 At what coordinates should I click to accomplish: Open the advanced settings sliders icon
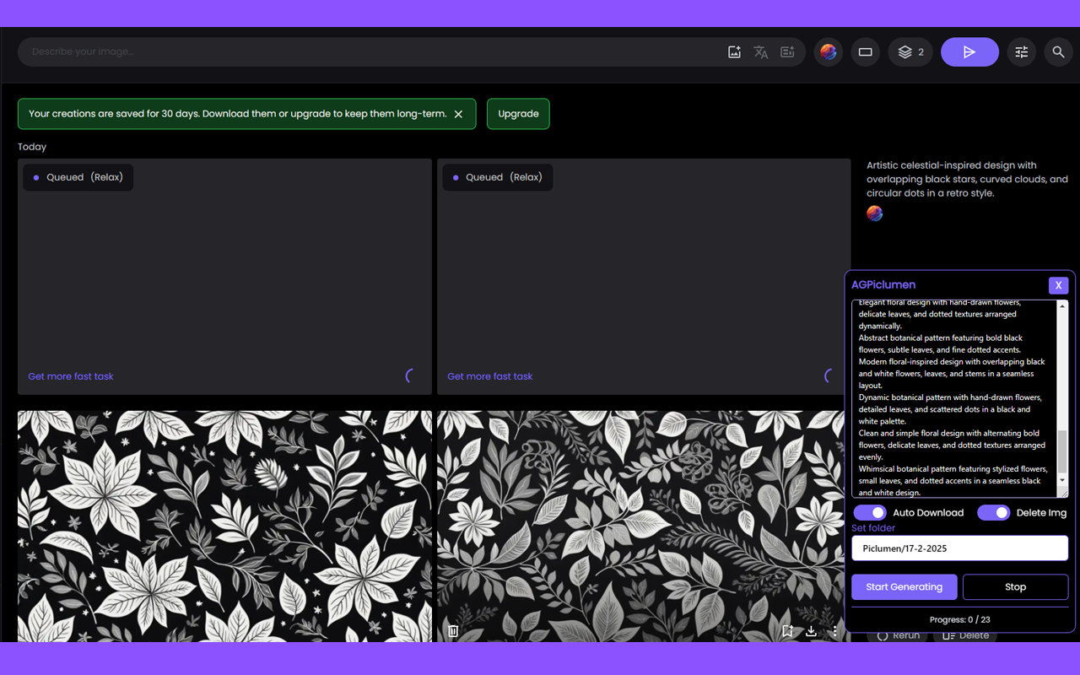click(1022, 52)
